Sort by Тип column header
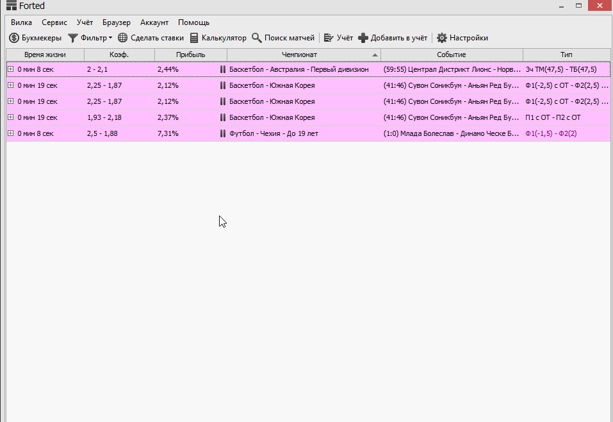The width and height of the screenshot is (613, 422). click(566, 55)
